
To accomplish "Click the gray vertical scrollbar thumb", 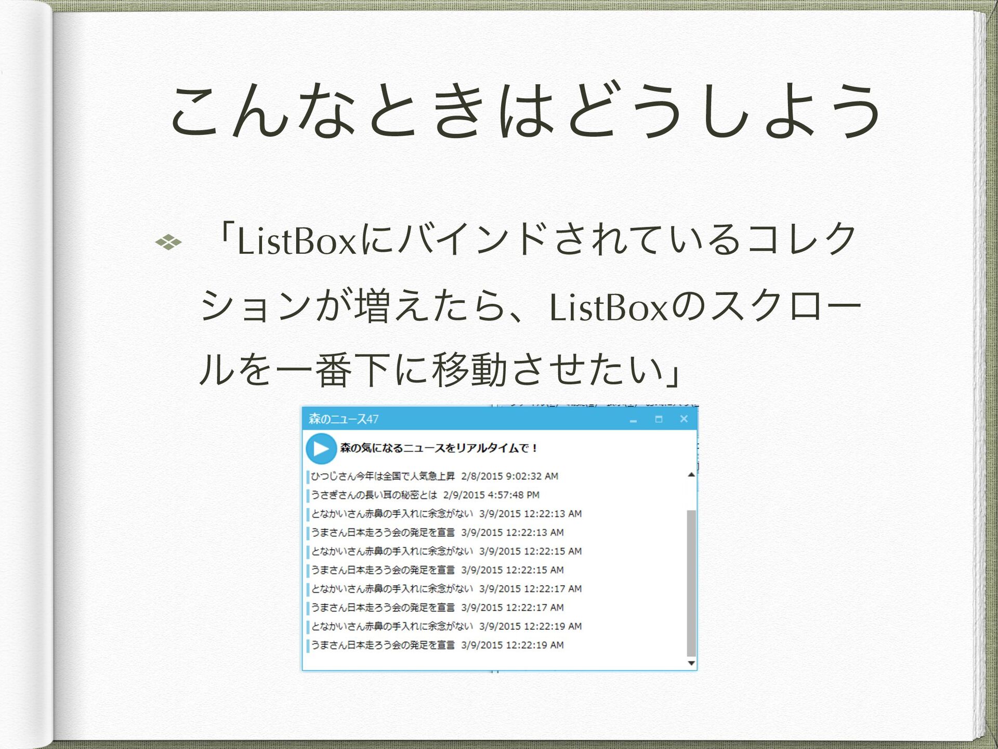I will tap(691, 583).
